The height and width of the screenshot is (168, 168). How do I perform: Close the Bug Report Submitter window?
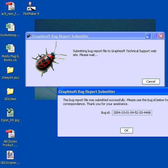coord(161,36)
